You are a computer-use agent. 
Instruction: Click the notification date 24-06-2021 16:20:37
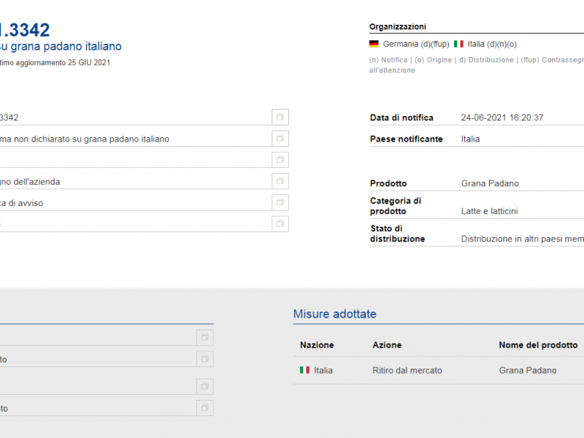point(502,118)
